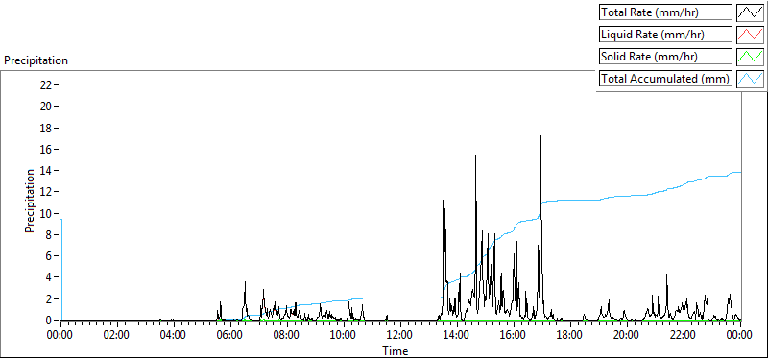The width and height of the screenshot is (768, 358).
Task: Click the Time x-axis title
Action: pyautogui.click(x=396, y=350)
